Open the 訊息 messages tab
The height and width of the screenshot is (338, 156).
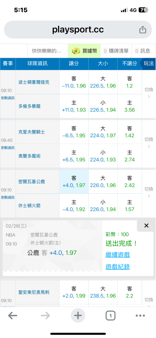(x=144, y=51)
